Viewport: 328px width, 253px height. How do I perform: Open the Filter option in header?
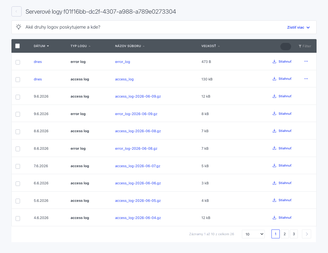pos(305,46)
